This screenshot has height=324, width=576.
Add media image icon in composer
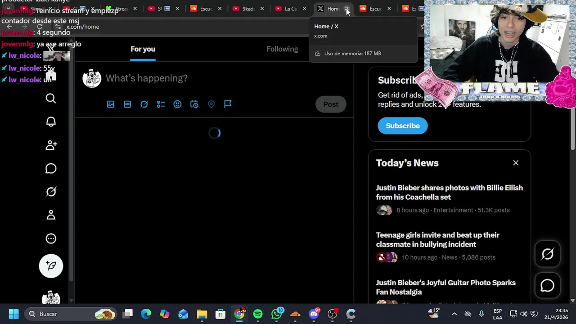pyautogui.click(x=111, y=104)
